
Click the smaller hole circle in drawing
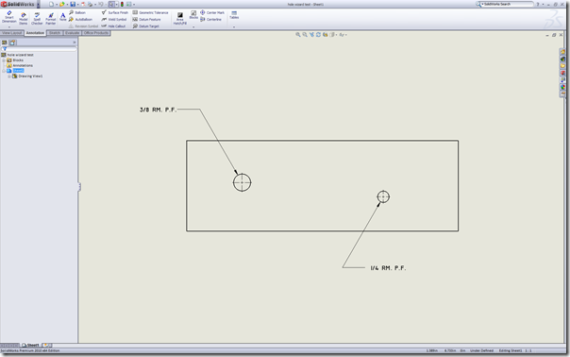pos(383,196)
